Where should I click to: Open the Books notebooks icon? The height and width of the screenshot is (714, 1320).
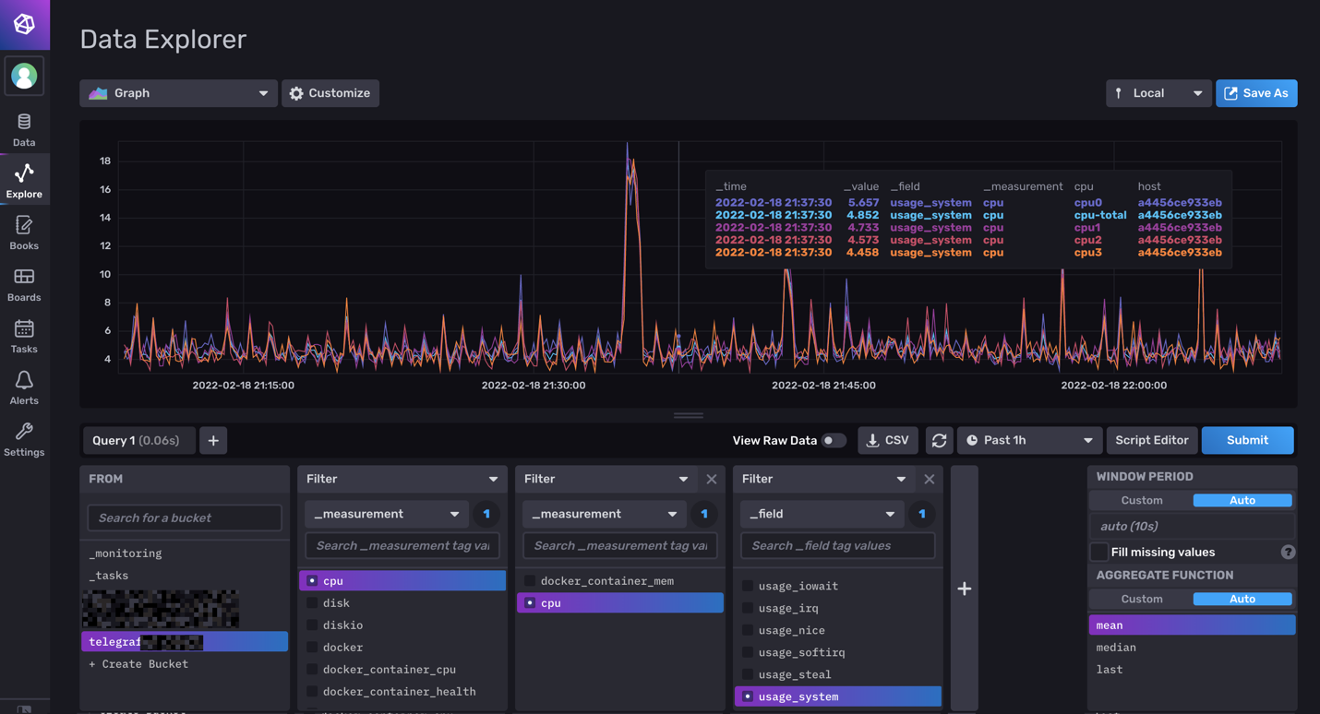pos(24,232)
